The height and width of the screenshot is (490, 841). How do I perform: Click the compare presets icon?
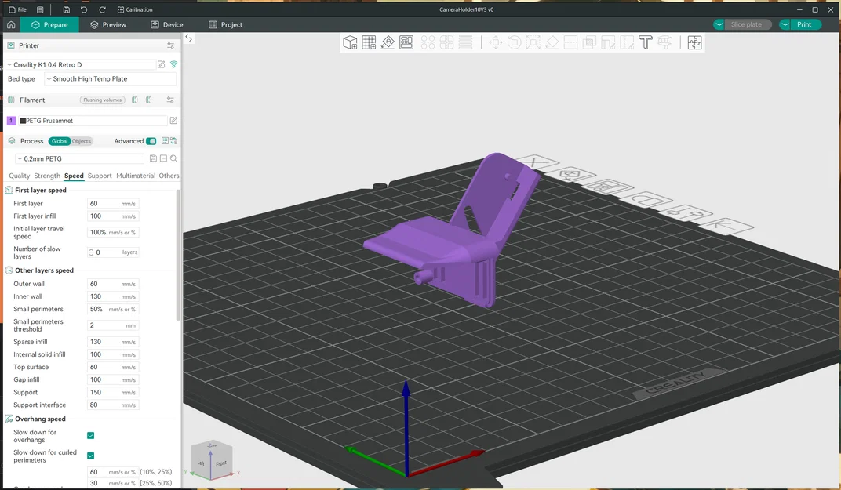(174, 141)
